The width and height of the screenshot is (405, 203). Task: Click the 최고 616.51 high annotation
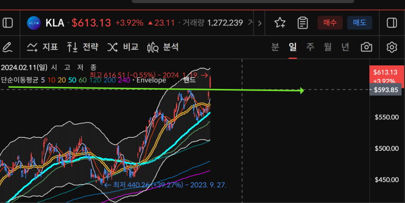149,75
